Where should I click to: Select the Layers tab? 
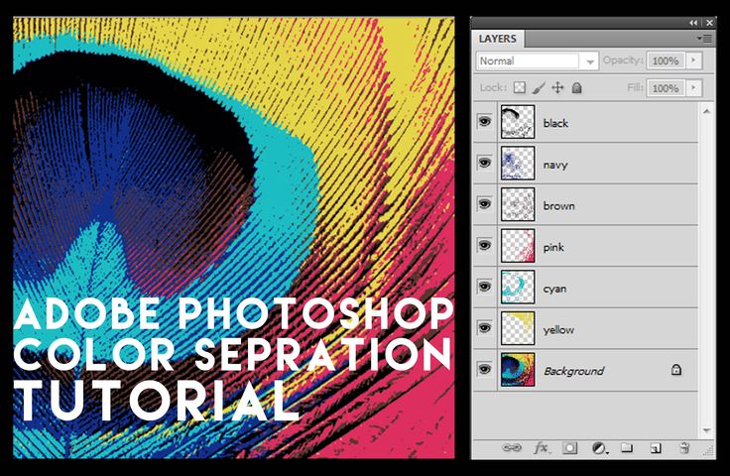coord(498,39)
